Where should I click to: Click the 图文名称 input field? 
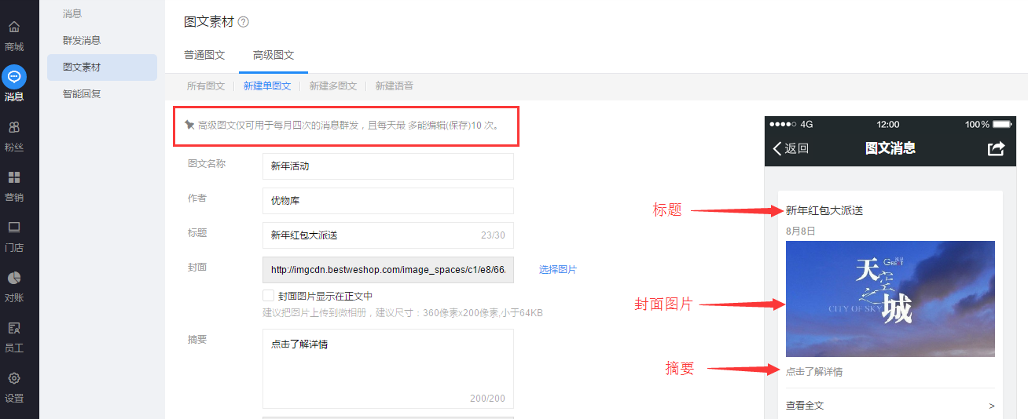(387, 166)
